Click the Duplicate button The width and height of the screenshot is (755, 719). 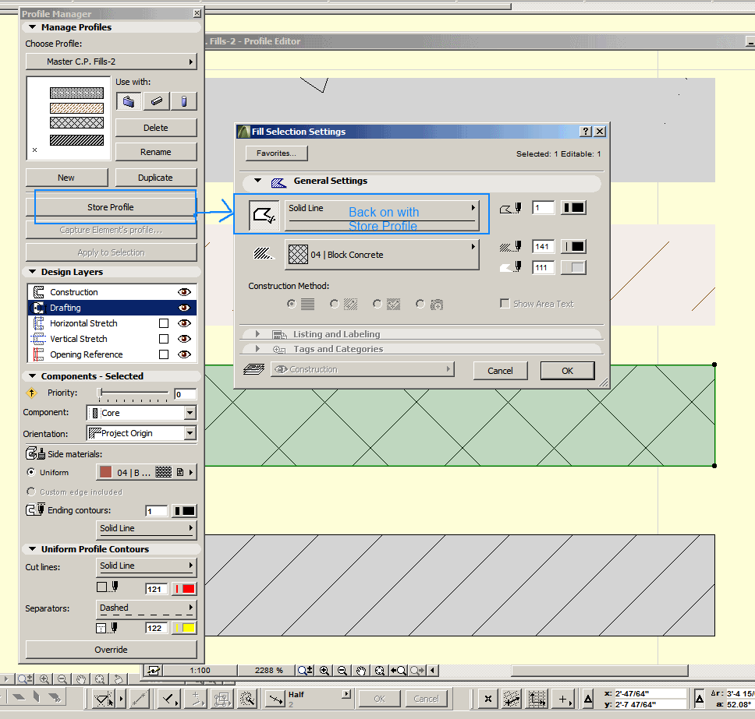155,178
